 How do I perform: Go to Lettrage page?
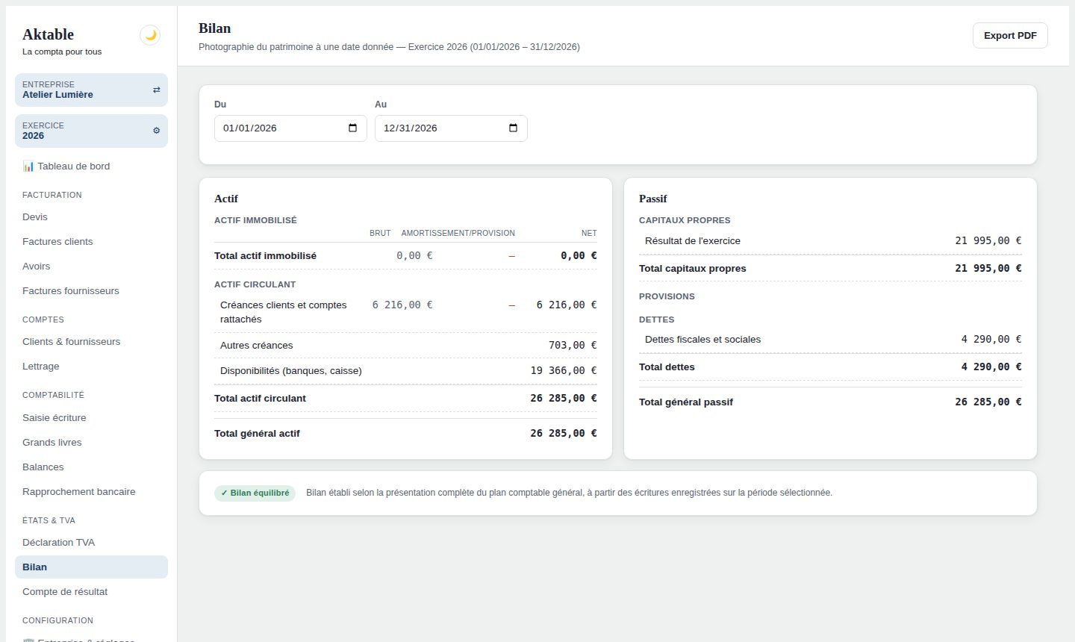(91, 366)
